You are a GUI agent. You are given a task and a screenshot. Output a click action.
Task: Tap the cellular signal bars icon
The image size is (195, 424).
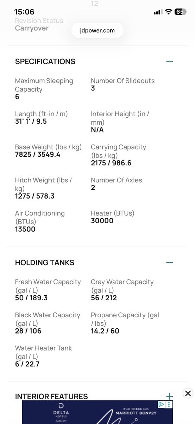tap(157, 12)
